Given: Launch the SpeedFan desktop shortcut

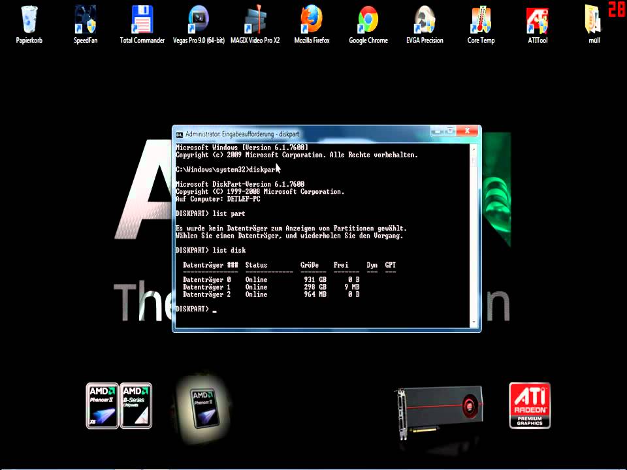Looking at the screenshot, I should pos(86,21).
